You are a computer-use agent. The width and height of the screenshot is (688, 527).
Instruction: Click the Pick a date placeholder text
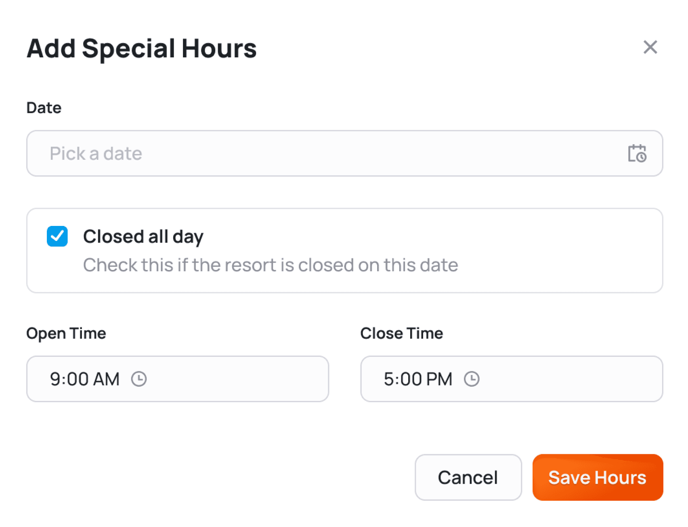(96, 154)
